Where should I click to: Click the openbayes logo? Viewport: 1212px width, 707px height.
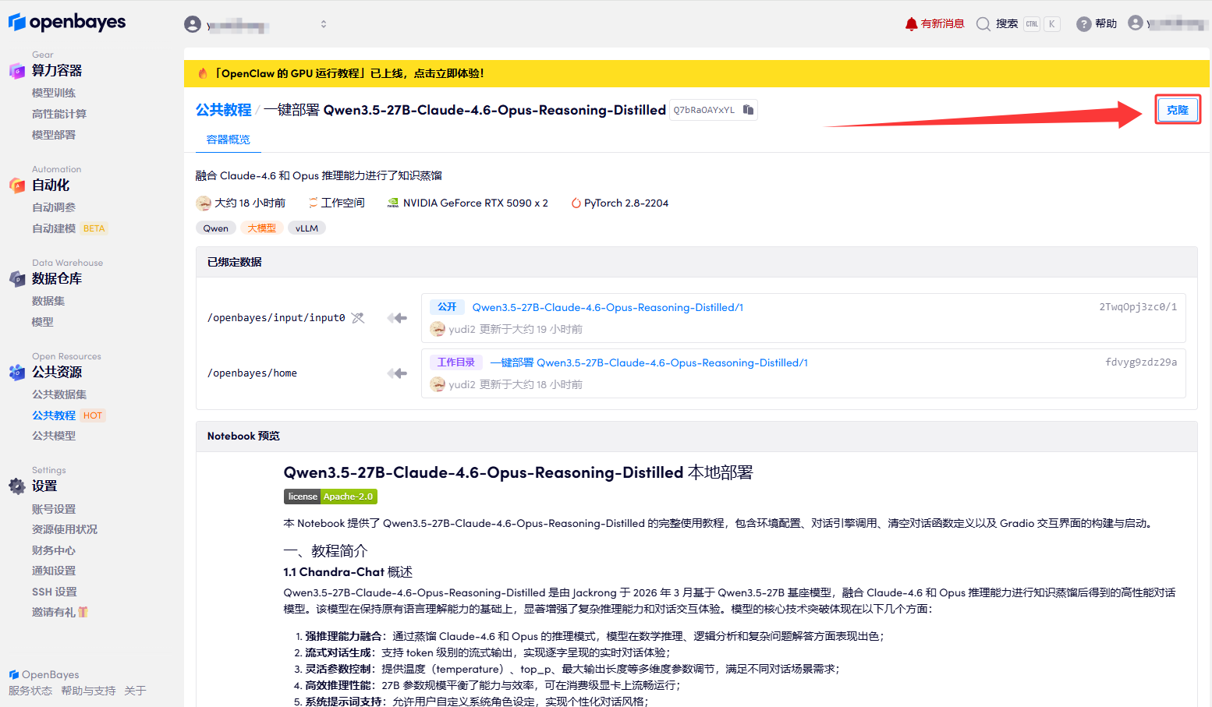67,23
